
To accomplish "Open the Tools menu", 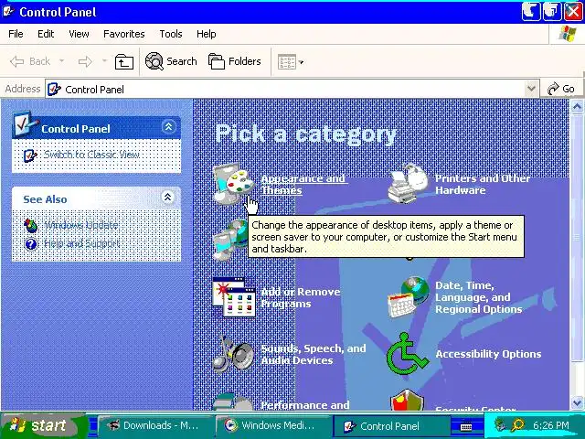I will [x=171, y=34].
